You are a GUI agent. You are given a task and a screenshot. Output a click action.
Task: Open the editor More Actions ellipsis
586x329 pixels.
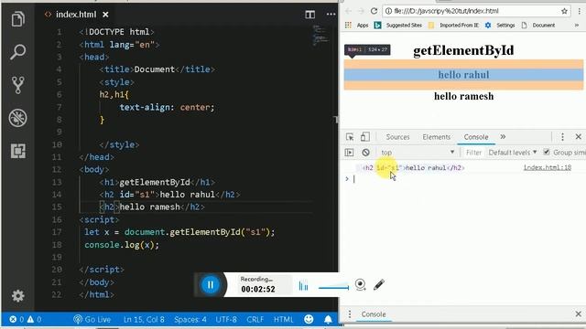pos(331,15)
